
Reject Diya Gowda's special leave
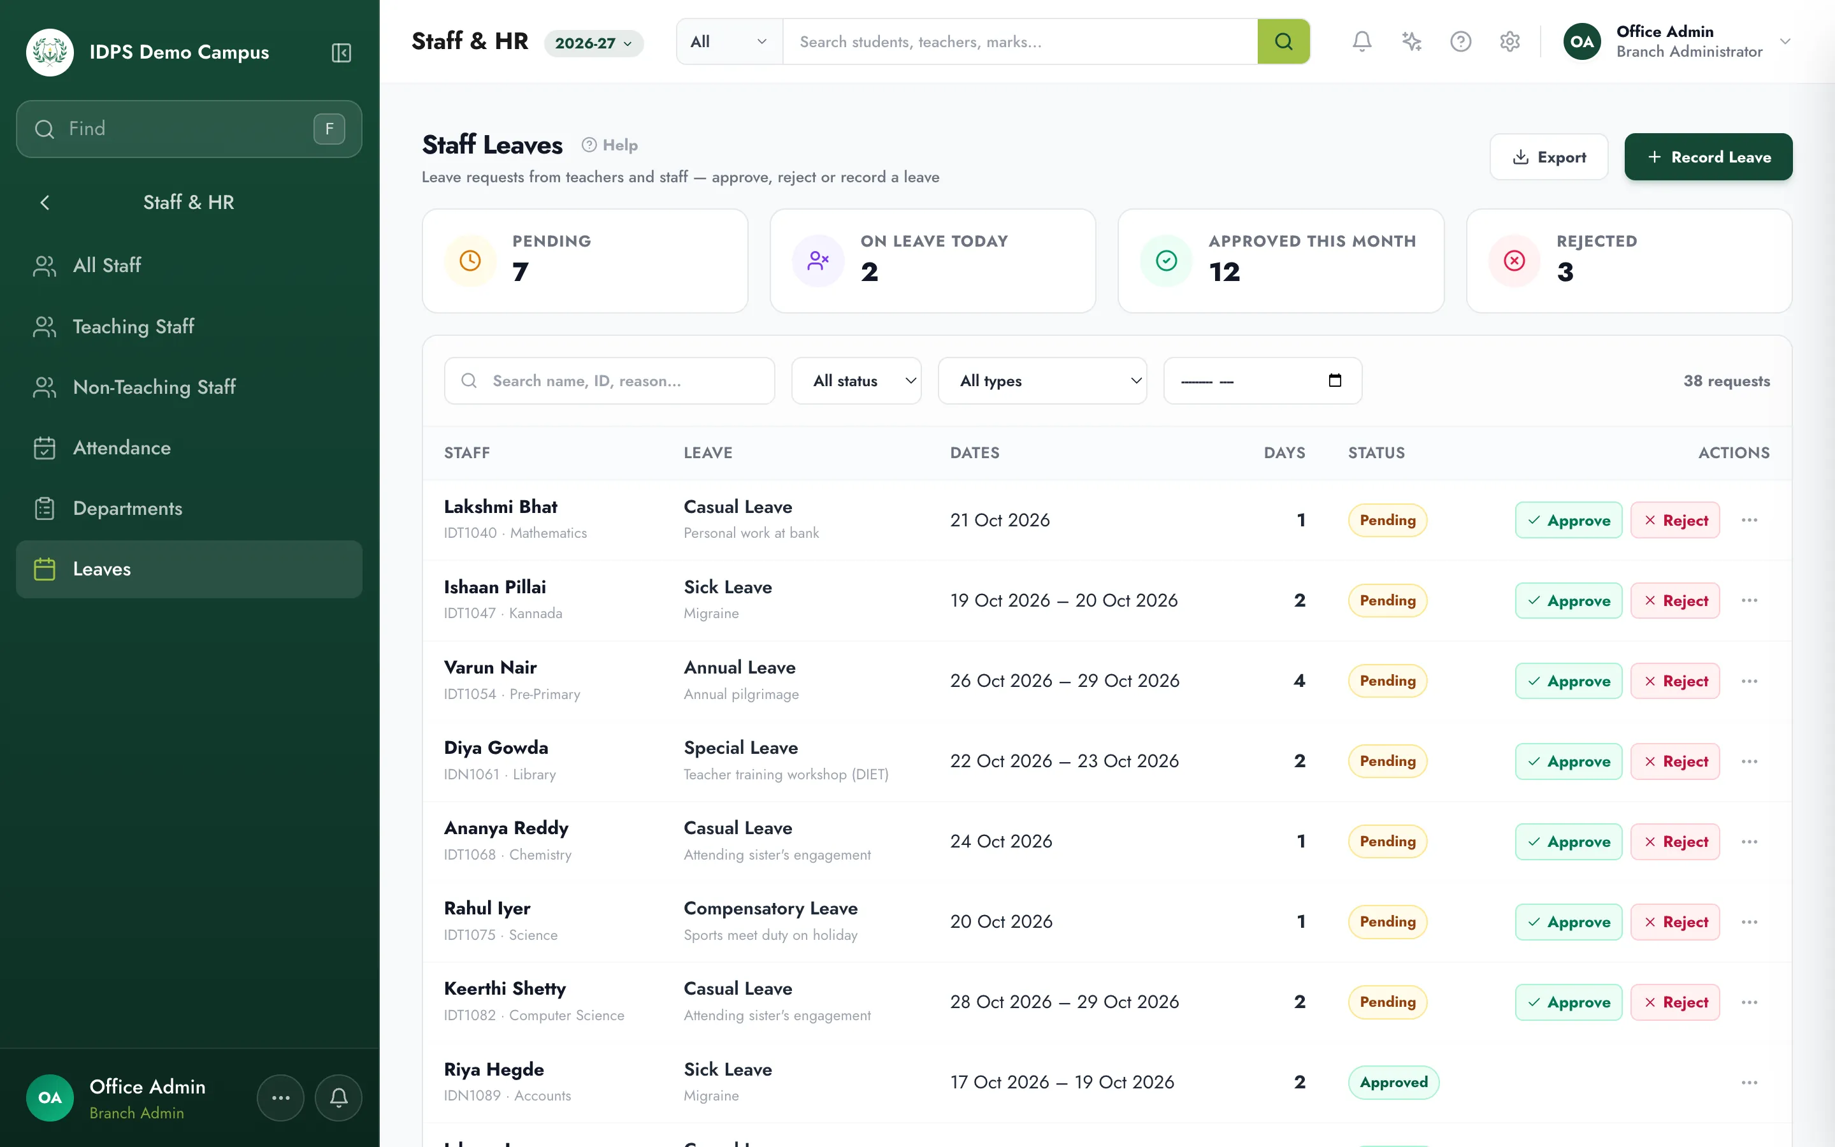[x=1674, y=761]
